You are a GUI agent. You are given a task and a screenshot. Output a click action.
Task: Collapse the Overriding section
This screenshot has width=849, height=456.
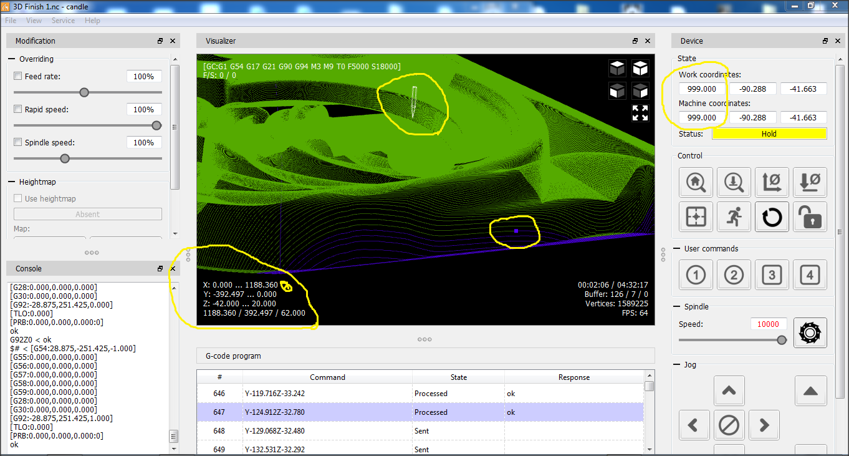pos(12,59)
